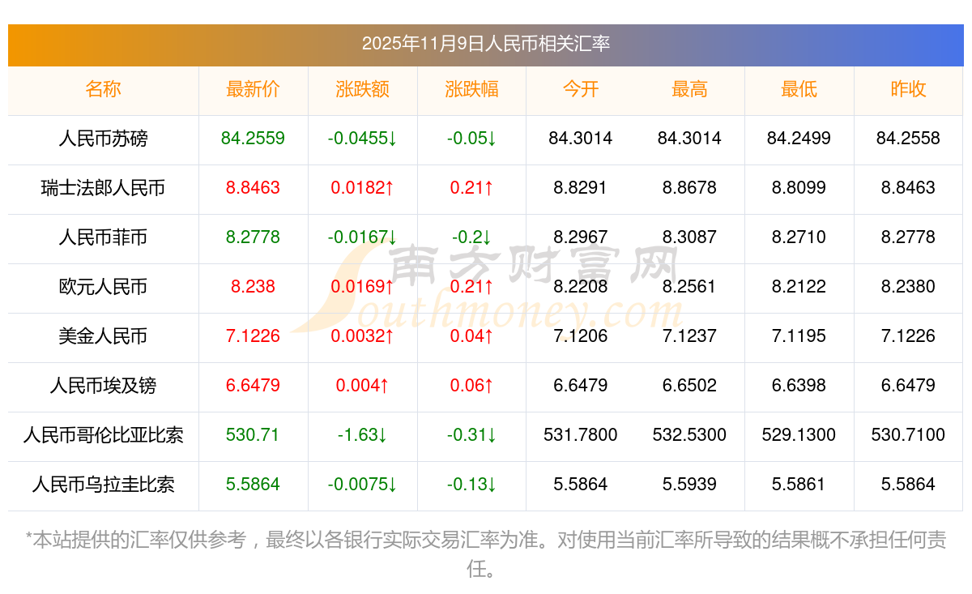This screenshot has width=972, height=594.
Task: Click the 涨跌额 column header
Action: 362,90
